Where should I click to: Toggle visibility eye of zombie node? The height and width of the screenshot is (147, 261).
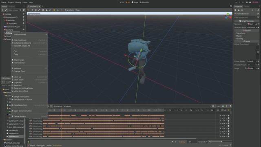[x=24, y=14]
